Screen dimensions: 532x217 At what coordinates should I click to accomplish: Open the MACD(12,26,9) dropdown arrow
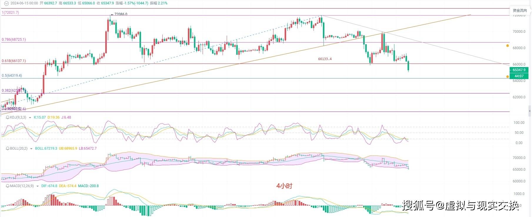[38, 186]
